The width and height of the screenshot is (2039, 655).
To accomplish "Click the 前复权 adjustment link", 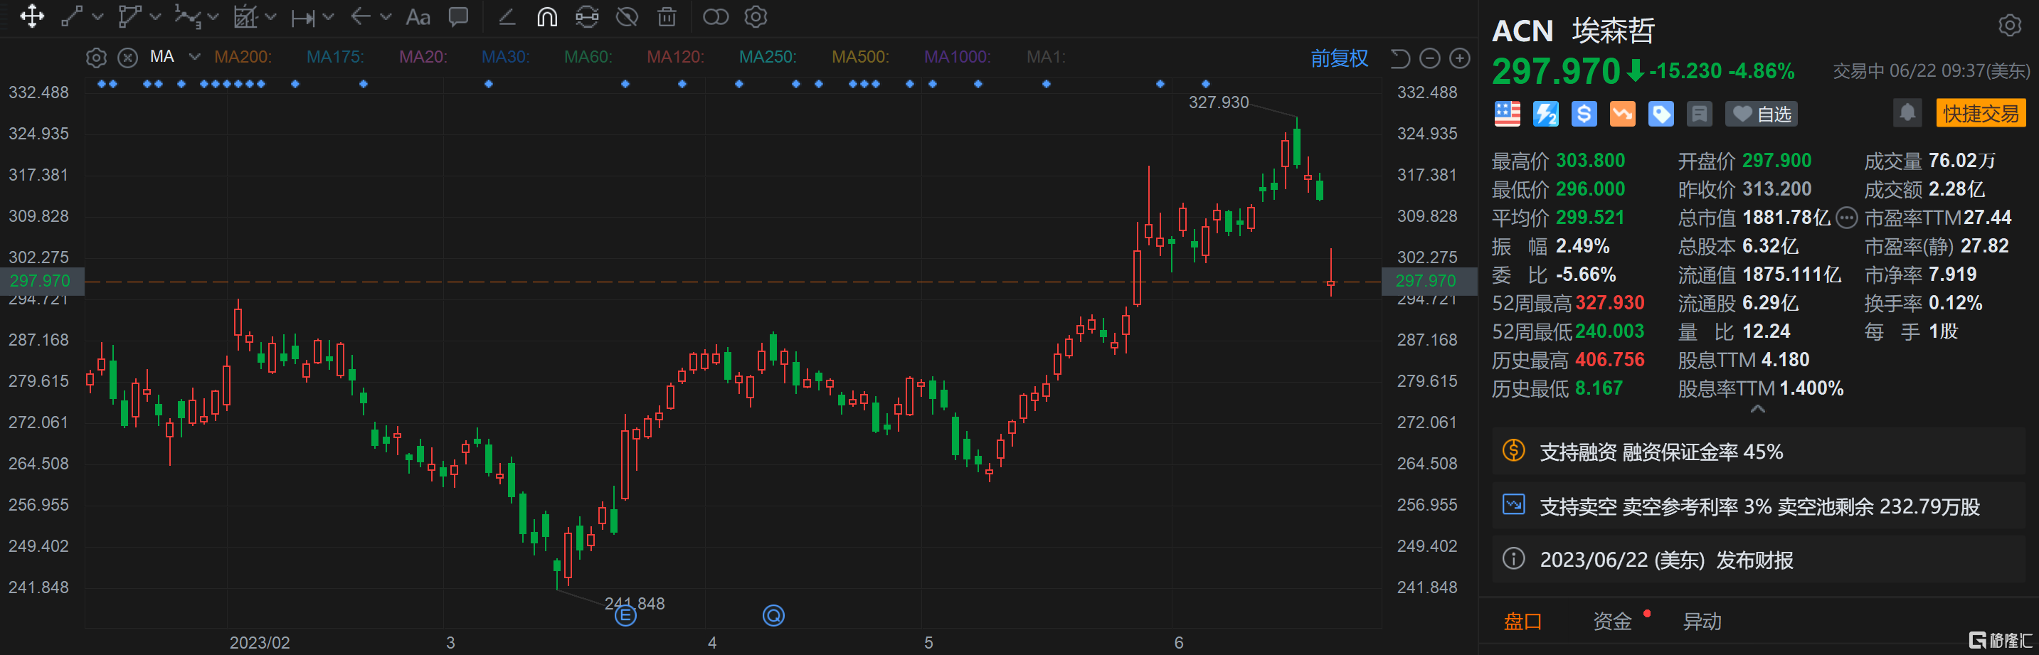I will (x=1338, y=58).
